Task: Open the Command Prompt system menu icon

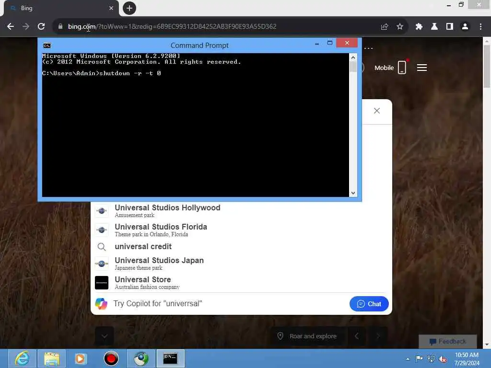Action: pyautogui.click(x=47, y=46)
